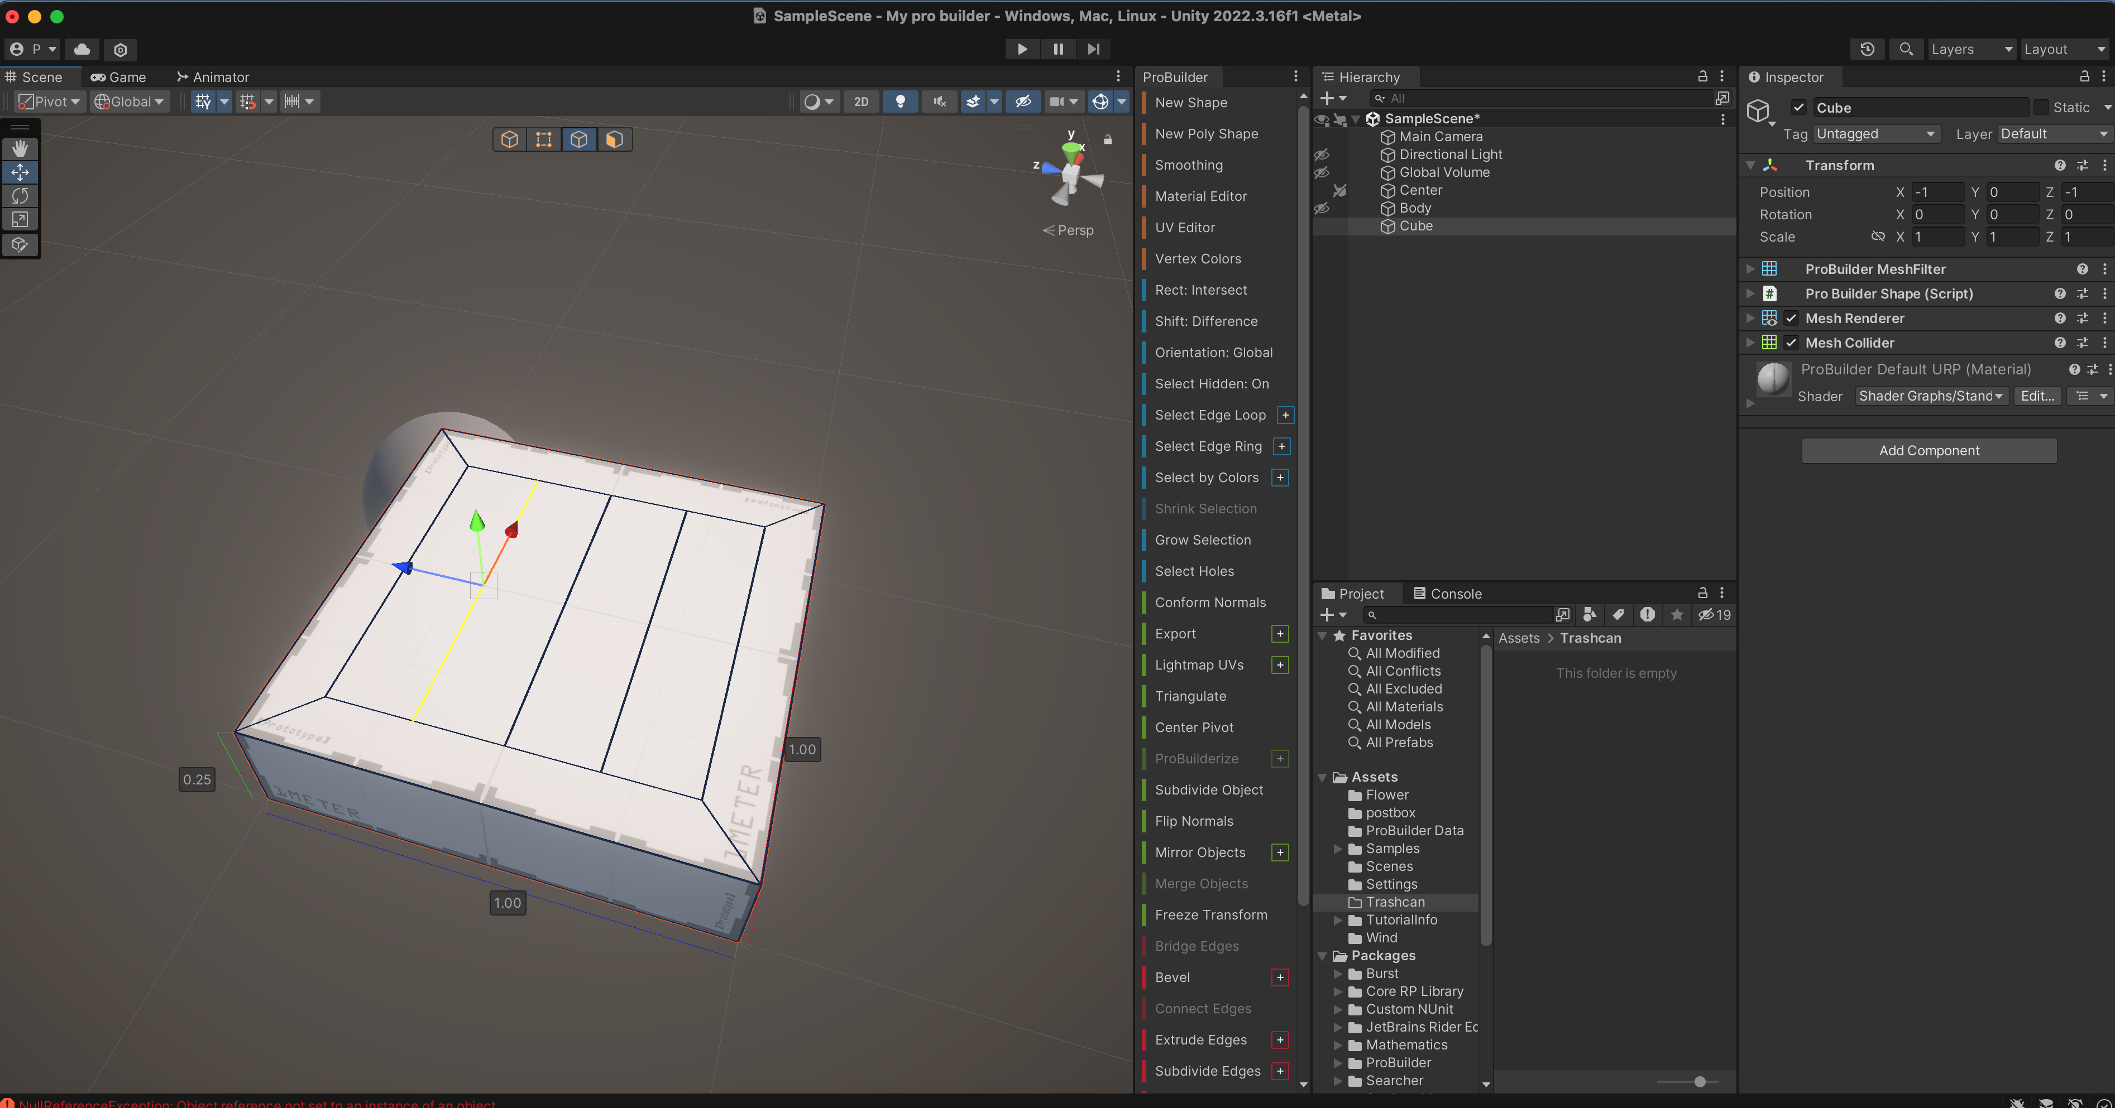Open Undo History clock icon
The width and height of the screenshot is (2115, 1108).
pos(1867,49)
